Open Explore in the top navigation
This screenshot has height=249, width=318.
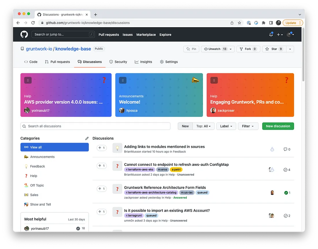coord(165,35)
